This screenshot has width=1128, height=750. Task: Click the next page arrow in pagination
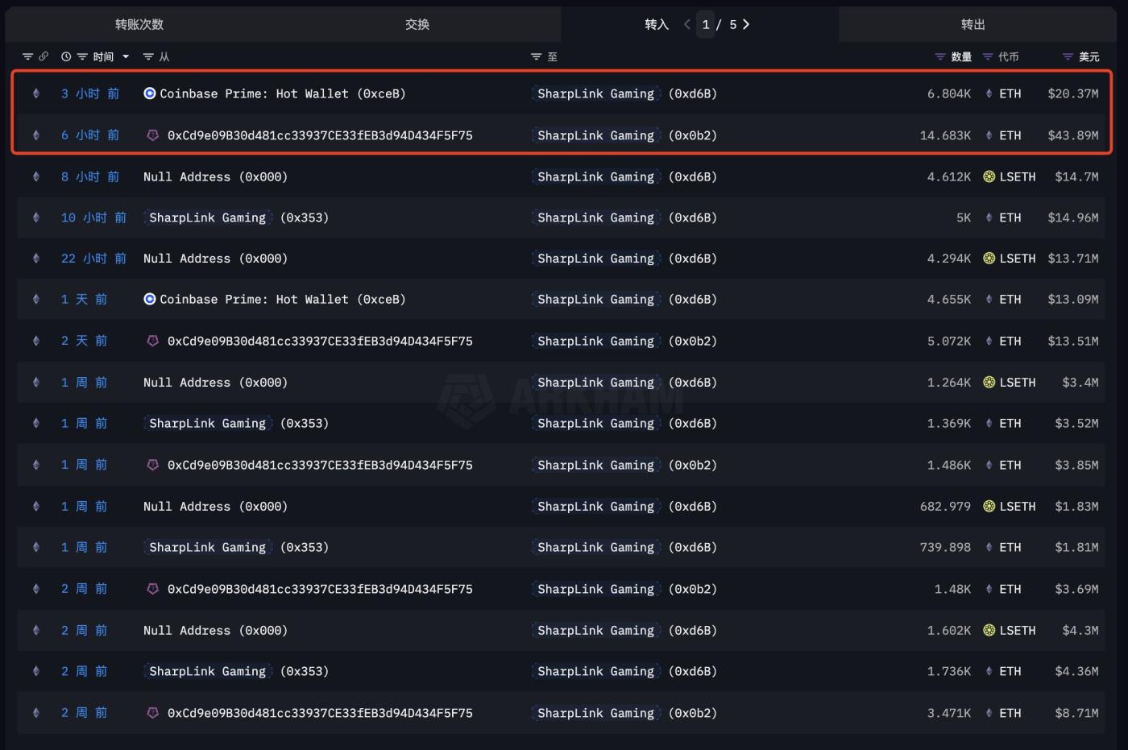745,24
